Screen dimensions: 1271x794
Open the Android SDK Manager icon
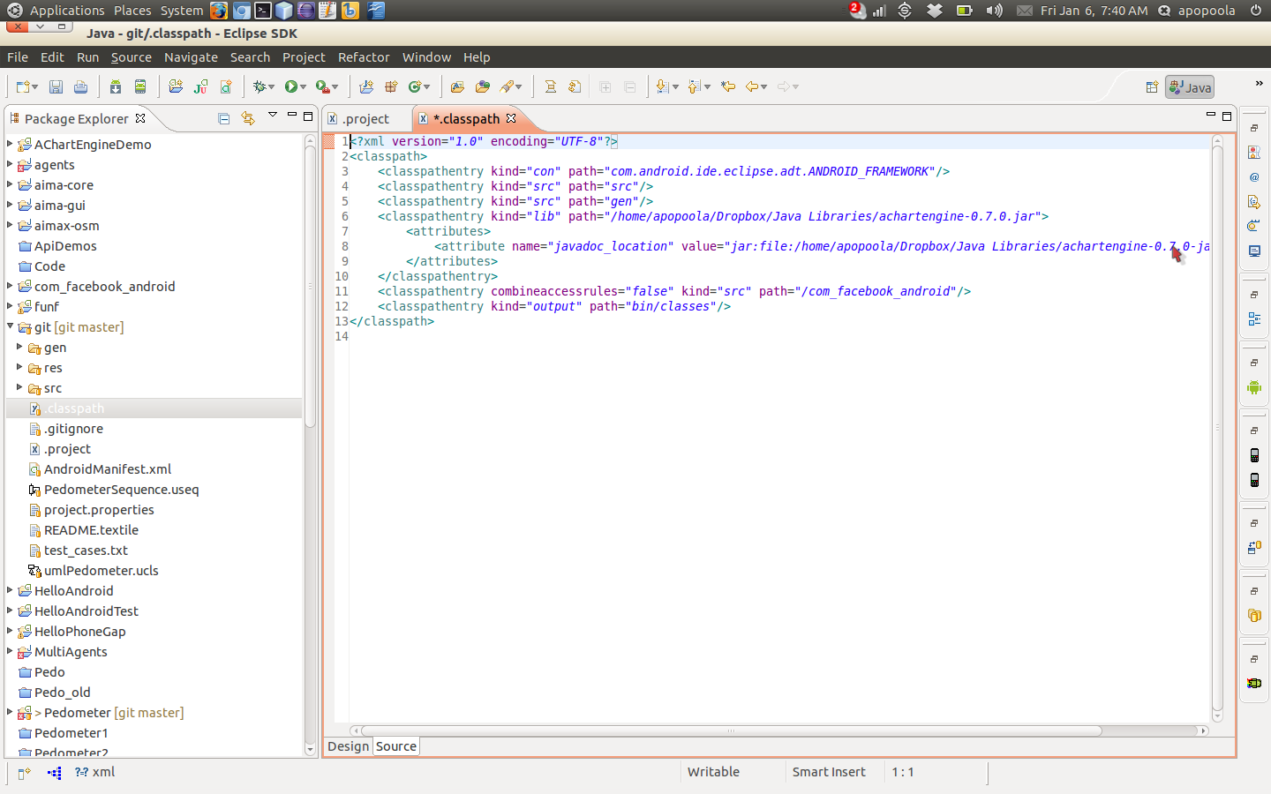click(x=116, y=86)
